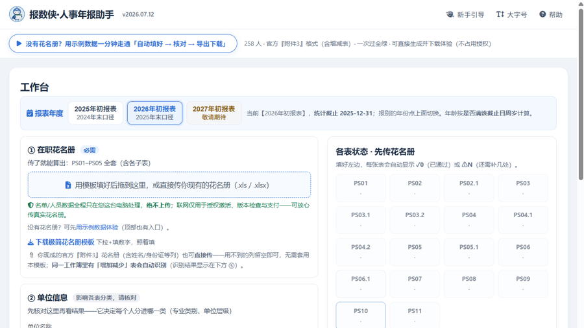Open the PS02.1 status card
The width and height of the screenshot is (584, 328).
(x=469, y=188)
